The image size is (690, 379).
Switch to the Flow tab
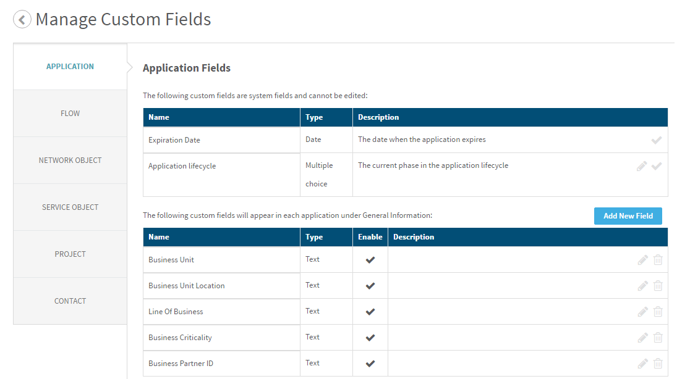pyautogui.click(x=70, y=114)
